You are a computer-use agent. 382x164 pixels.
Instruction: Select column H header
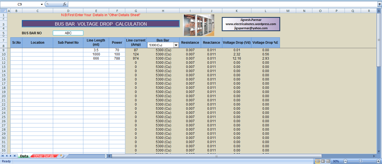163,11
